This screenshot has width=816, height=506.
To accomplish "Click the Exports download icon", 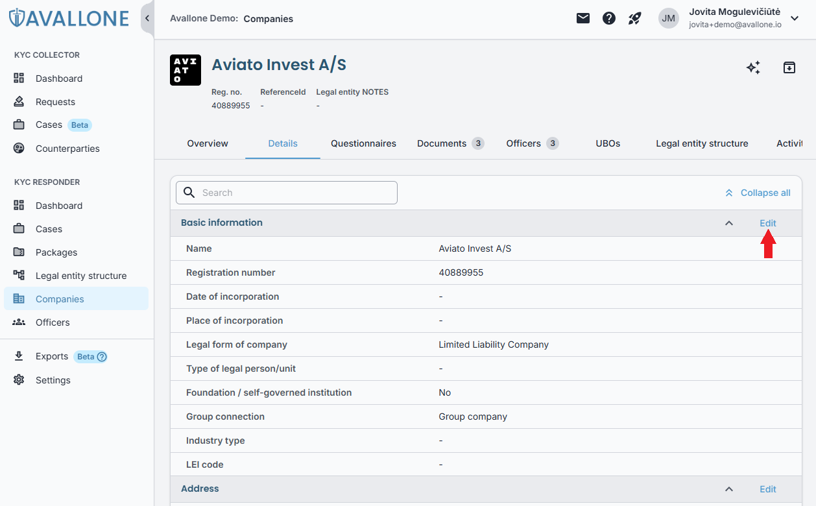I will [x=19, y=355].
